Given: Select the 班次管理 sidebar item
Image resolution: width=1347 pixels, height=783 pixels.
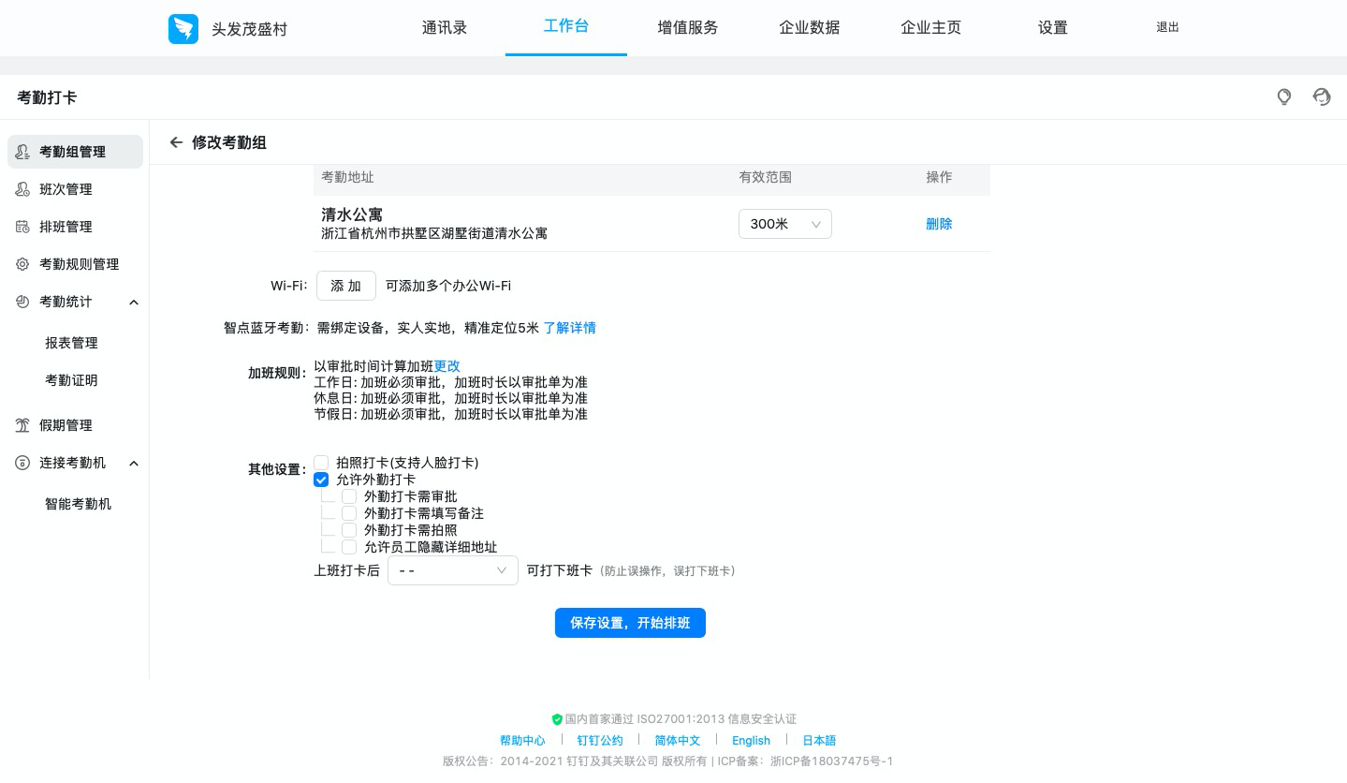Looking at the screenshot, I should [66, 189].
